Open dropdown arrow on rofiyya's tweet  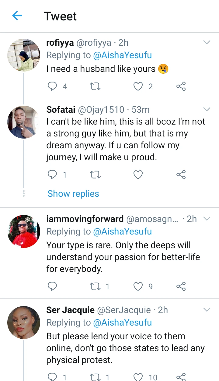point(207,42)
